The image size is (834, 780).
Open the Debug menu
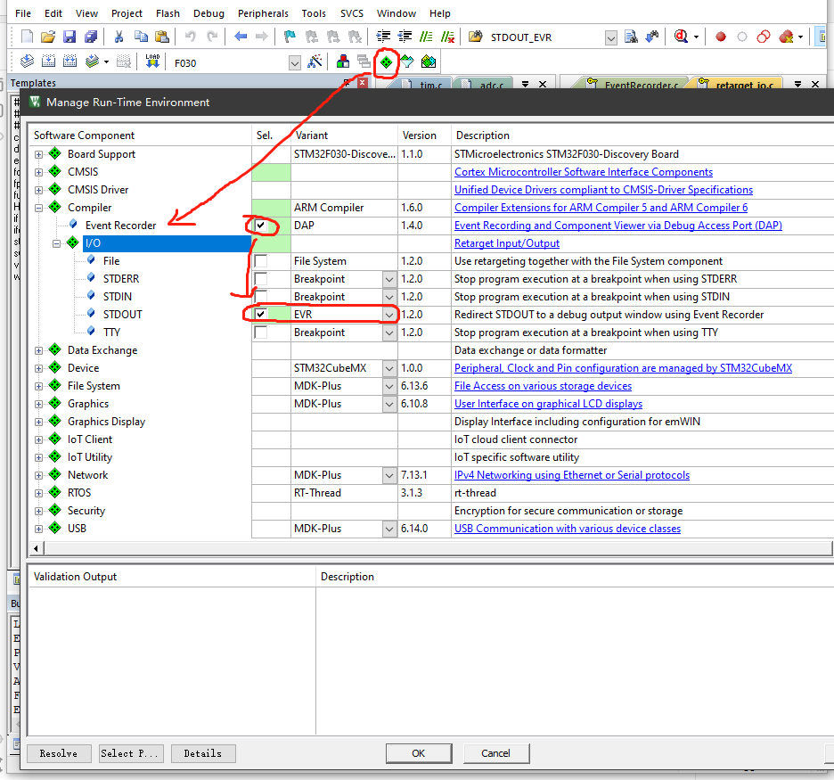point(208,13)
